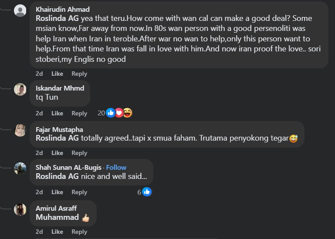Click the haha emoji reaction on tq Tun comment
This screenshot has height=239, width=335.
(x=128, y=113)
